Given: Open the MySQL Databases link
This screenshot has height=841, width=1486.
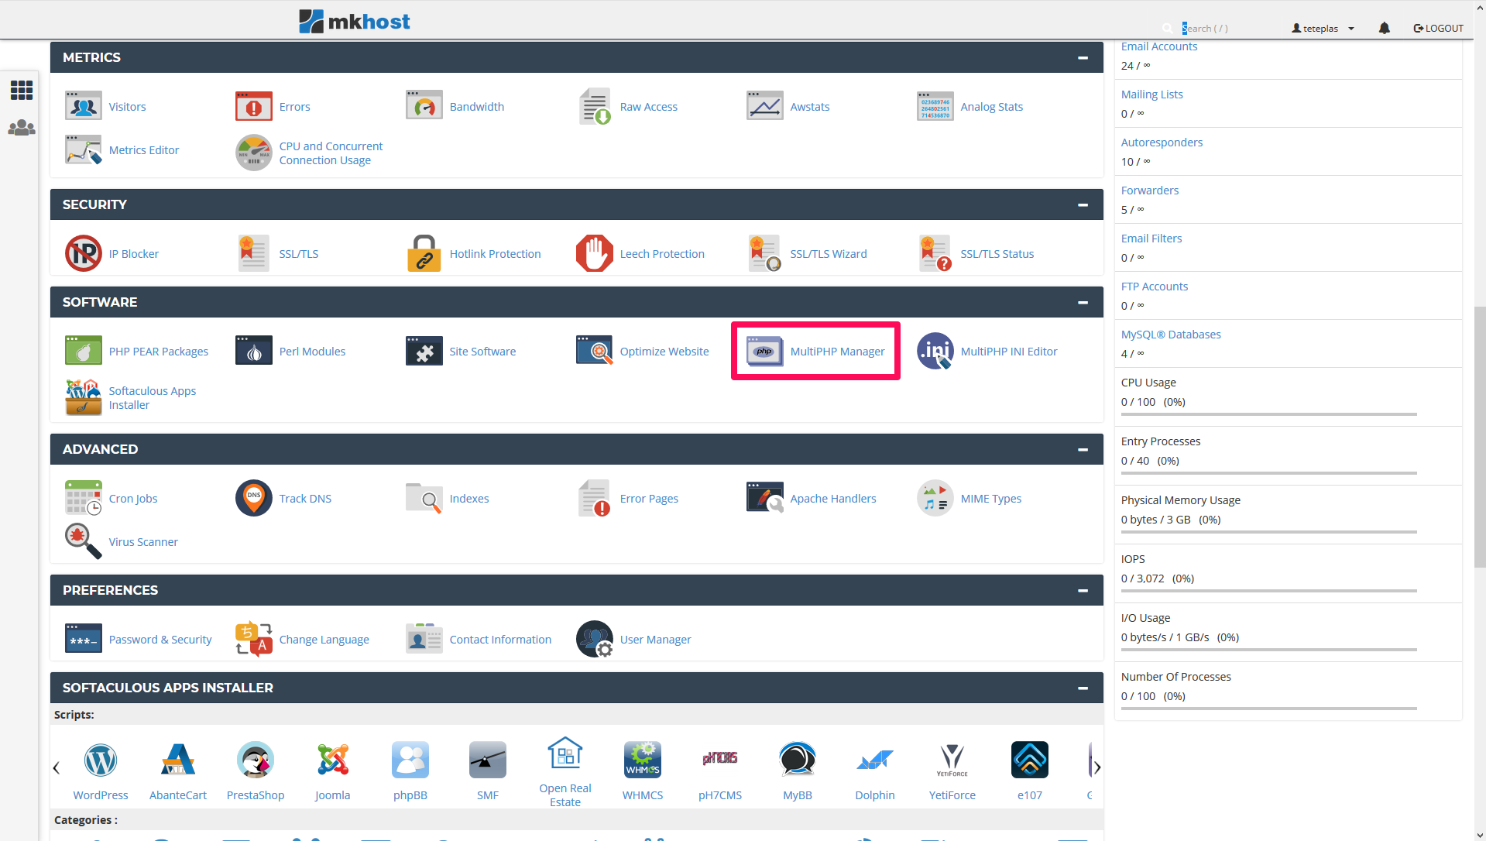Looking at the screenshot, I should point(1171,335).
